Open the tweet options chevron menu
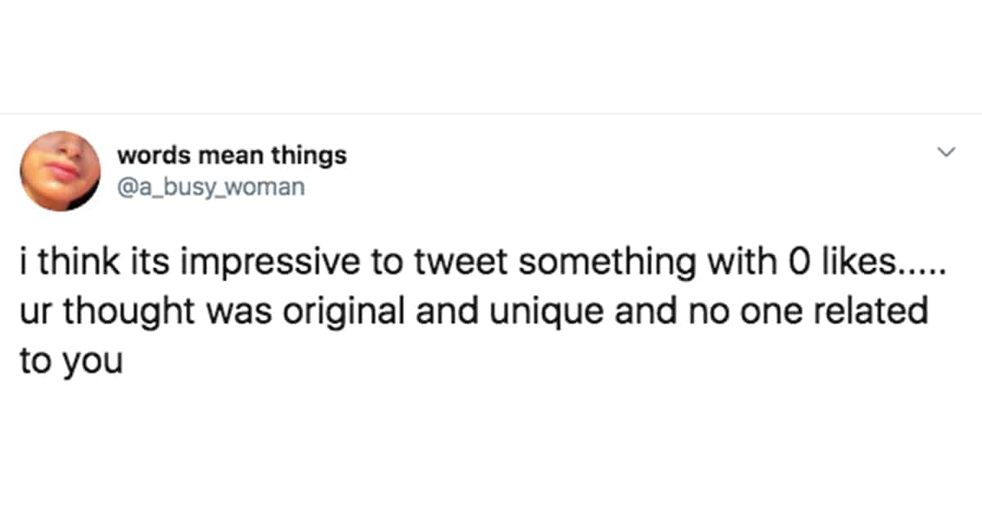Viewport: 982px width, 513px height. coord(947,152)
